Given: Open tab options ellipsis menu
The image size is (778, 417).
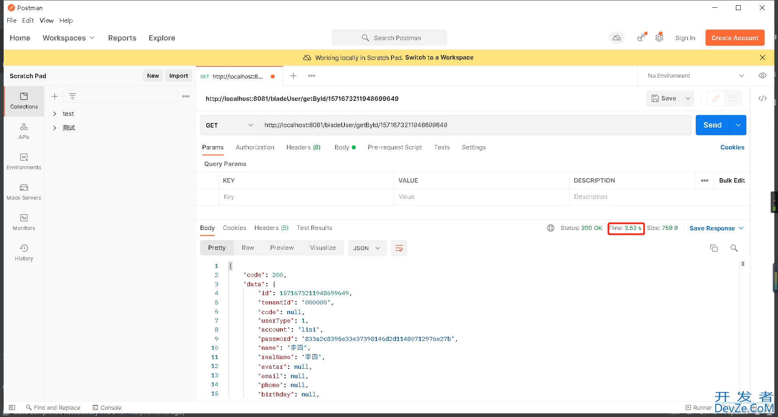Looking at the screenshot, I should tap(312, 76).
